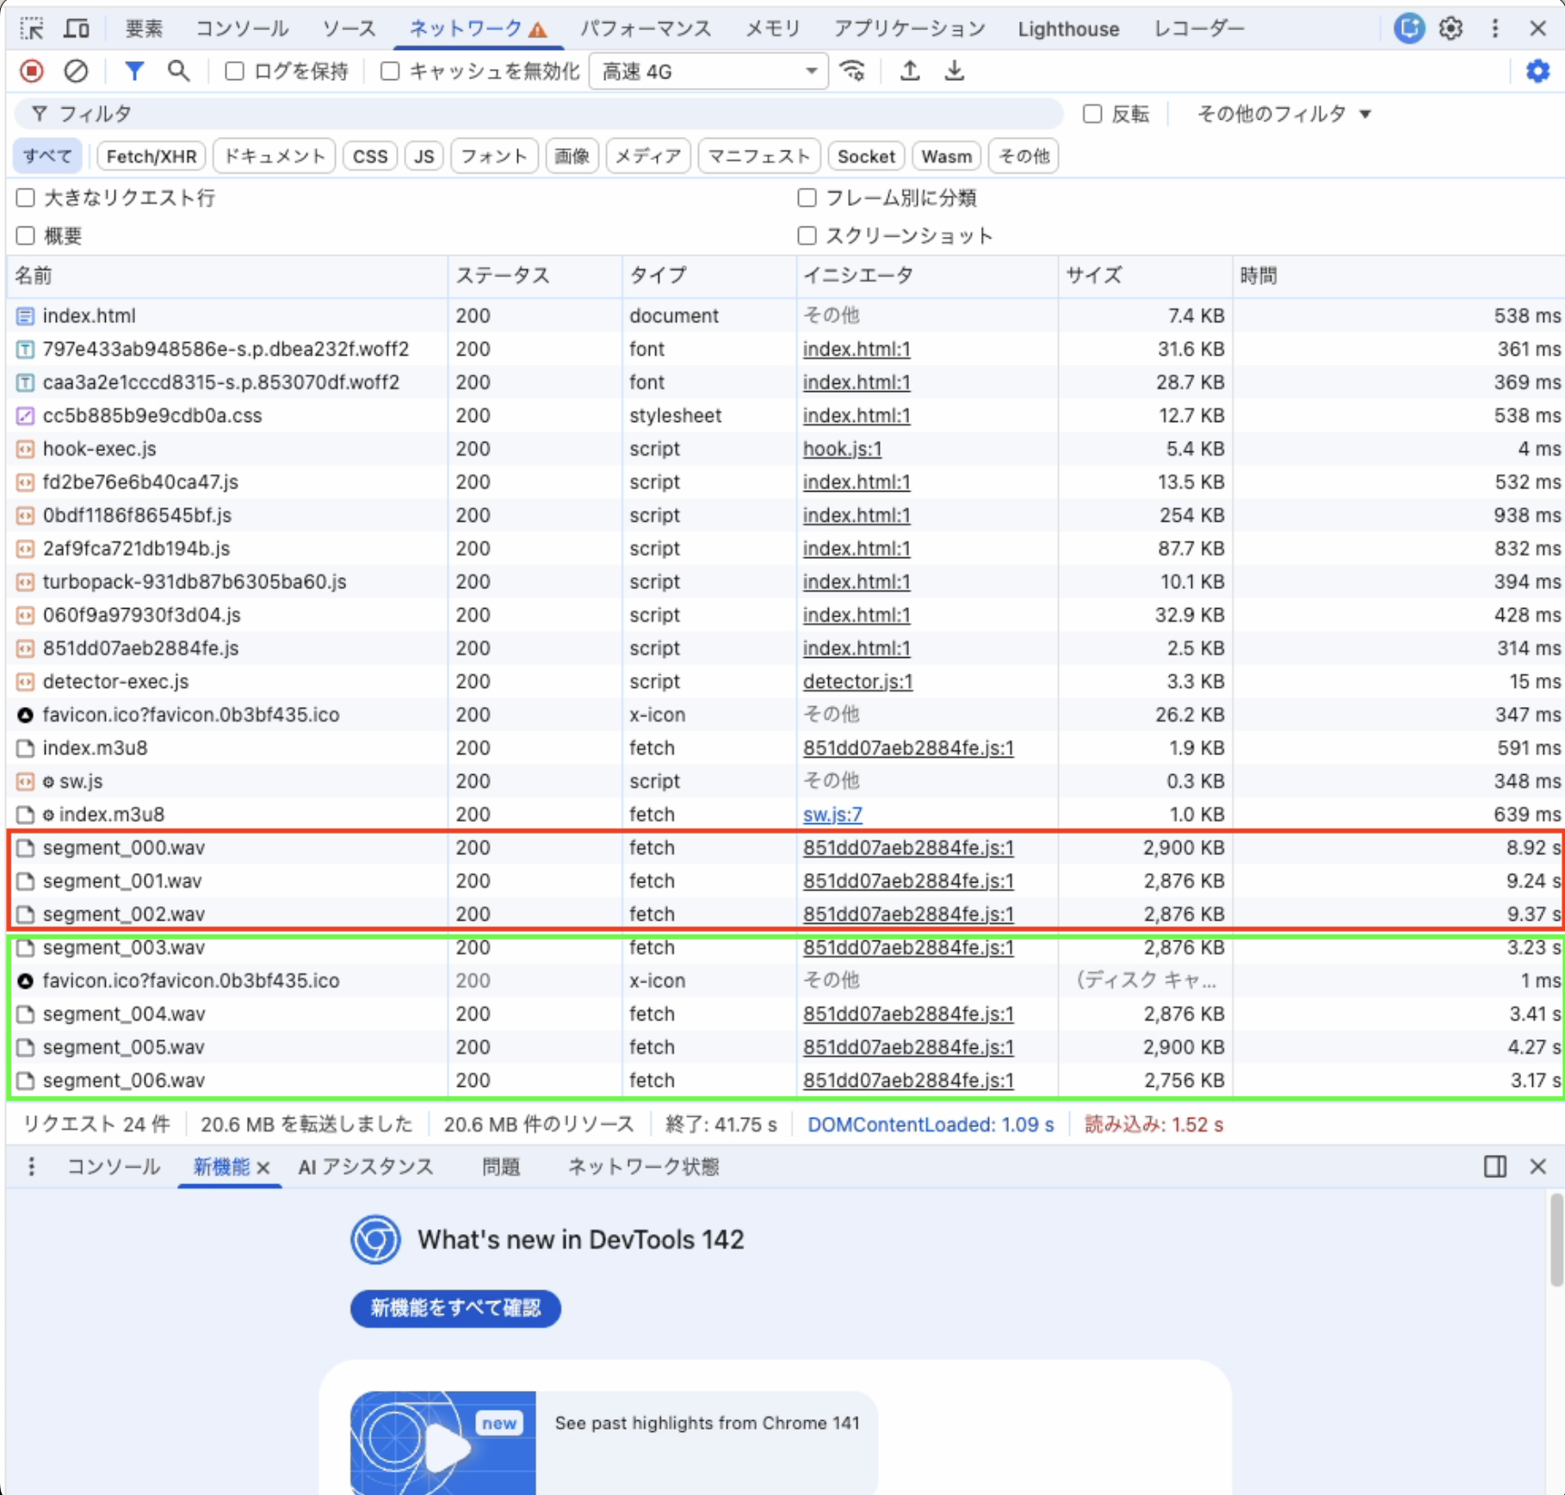Image resolution: width=1565 pixels, height=1495 pixels.
Task: Focus the フィルタ text input
Action: [539, 114]
